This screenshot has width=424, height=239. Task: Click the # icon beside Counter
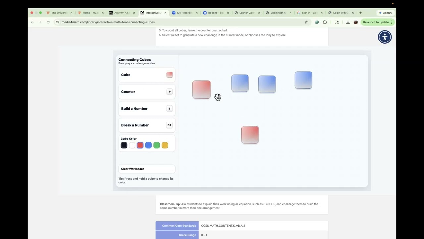[169, 92]
